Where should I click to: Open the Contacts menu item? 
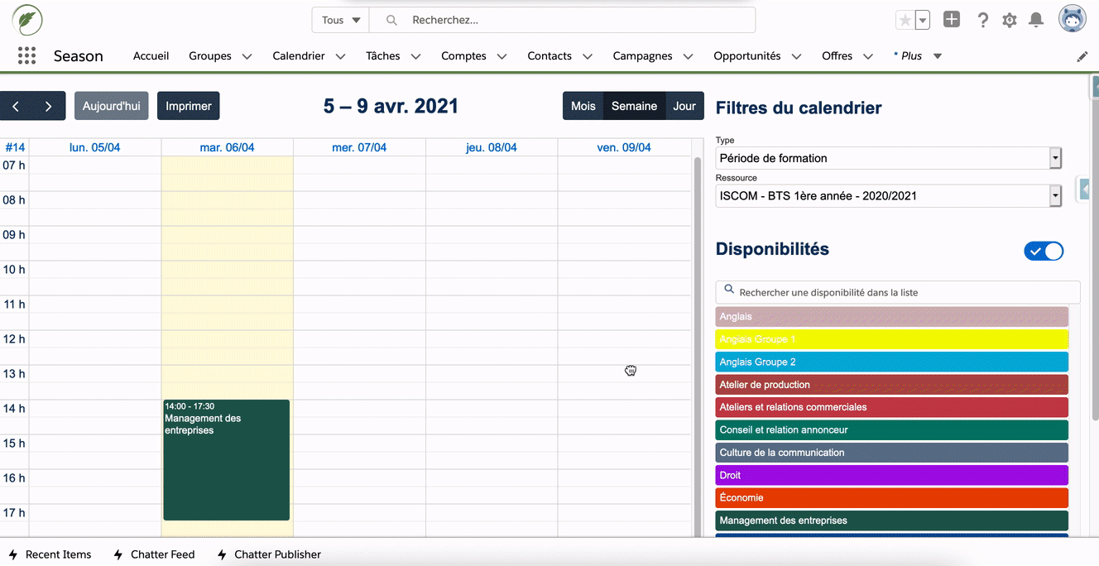coord(549,55)
